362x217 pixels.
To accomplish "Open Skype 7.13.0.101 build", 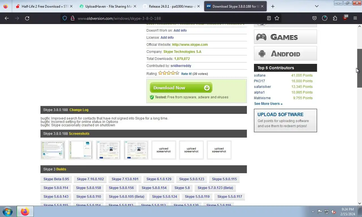I will click(125, 179).
